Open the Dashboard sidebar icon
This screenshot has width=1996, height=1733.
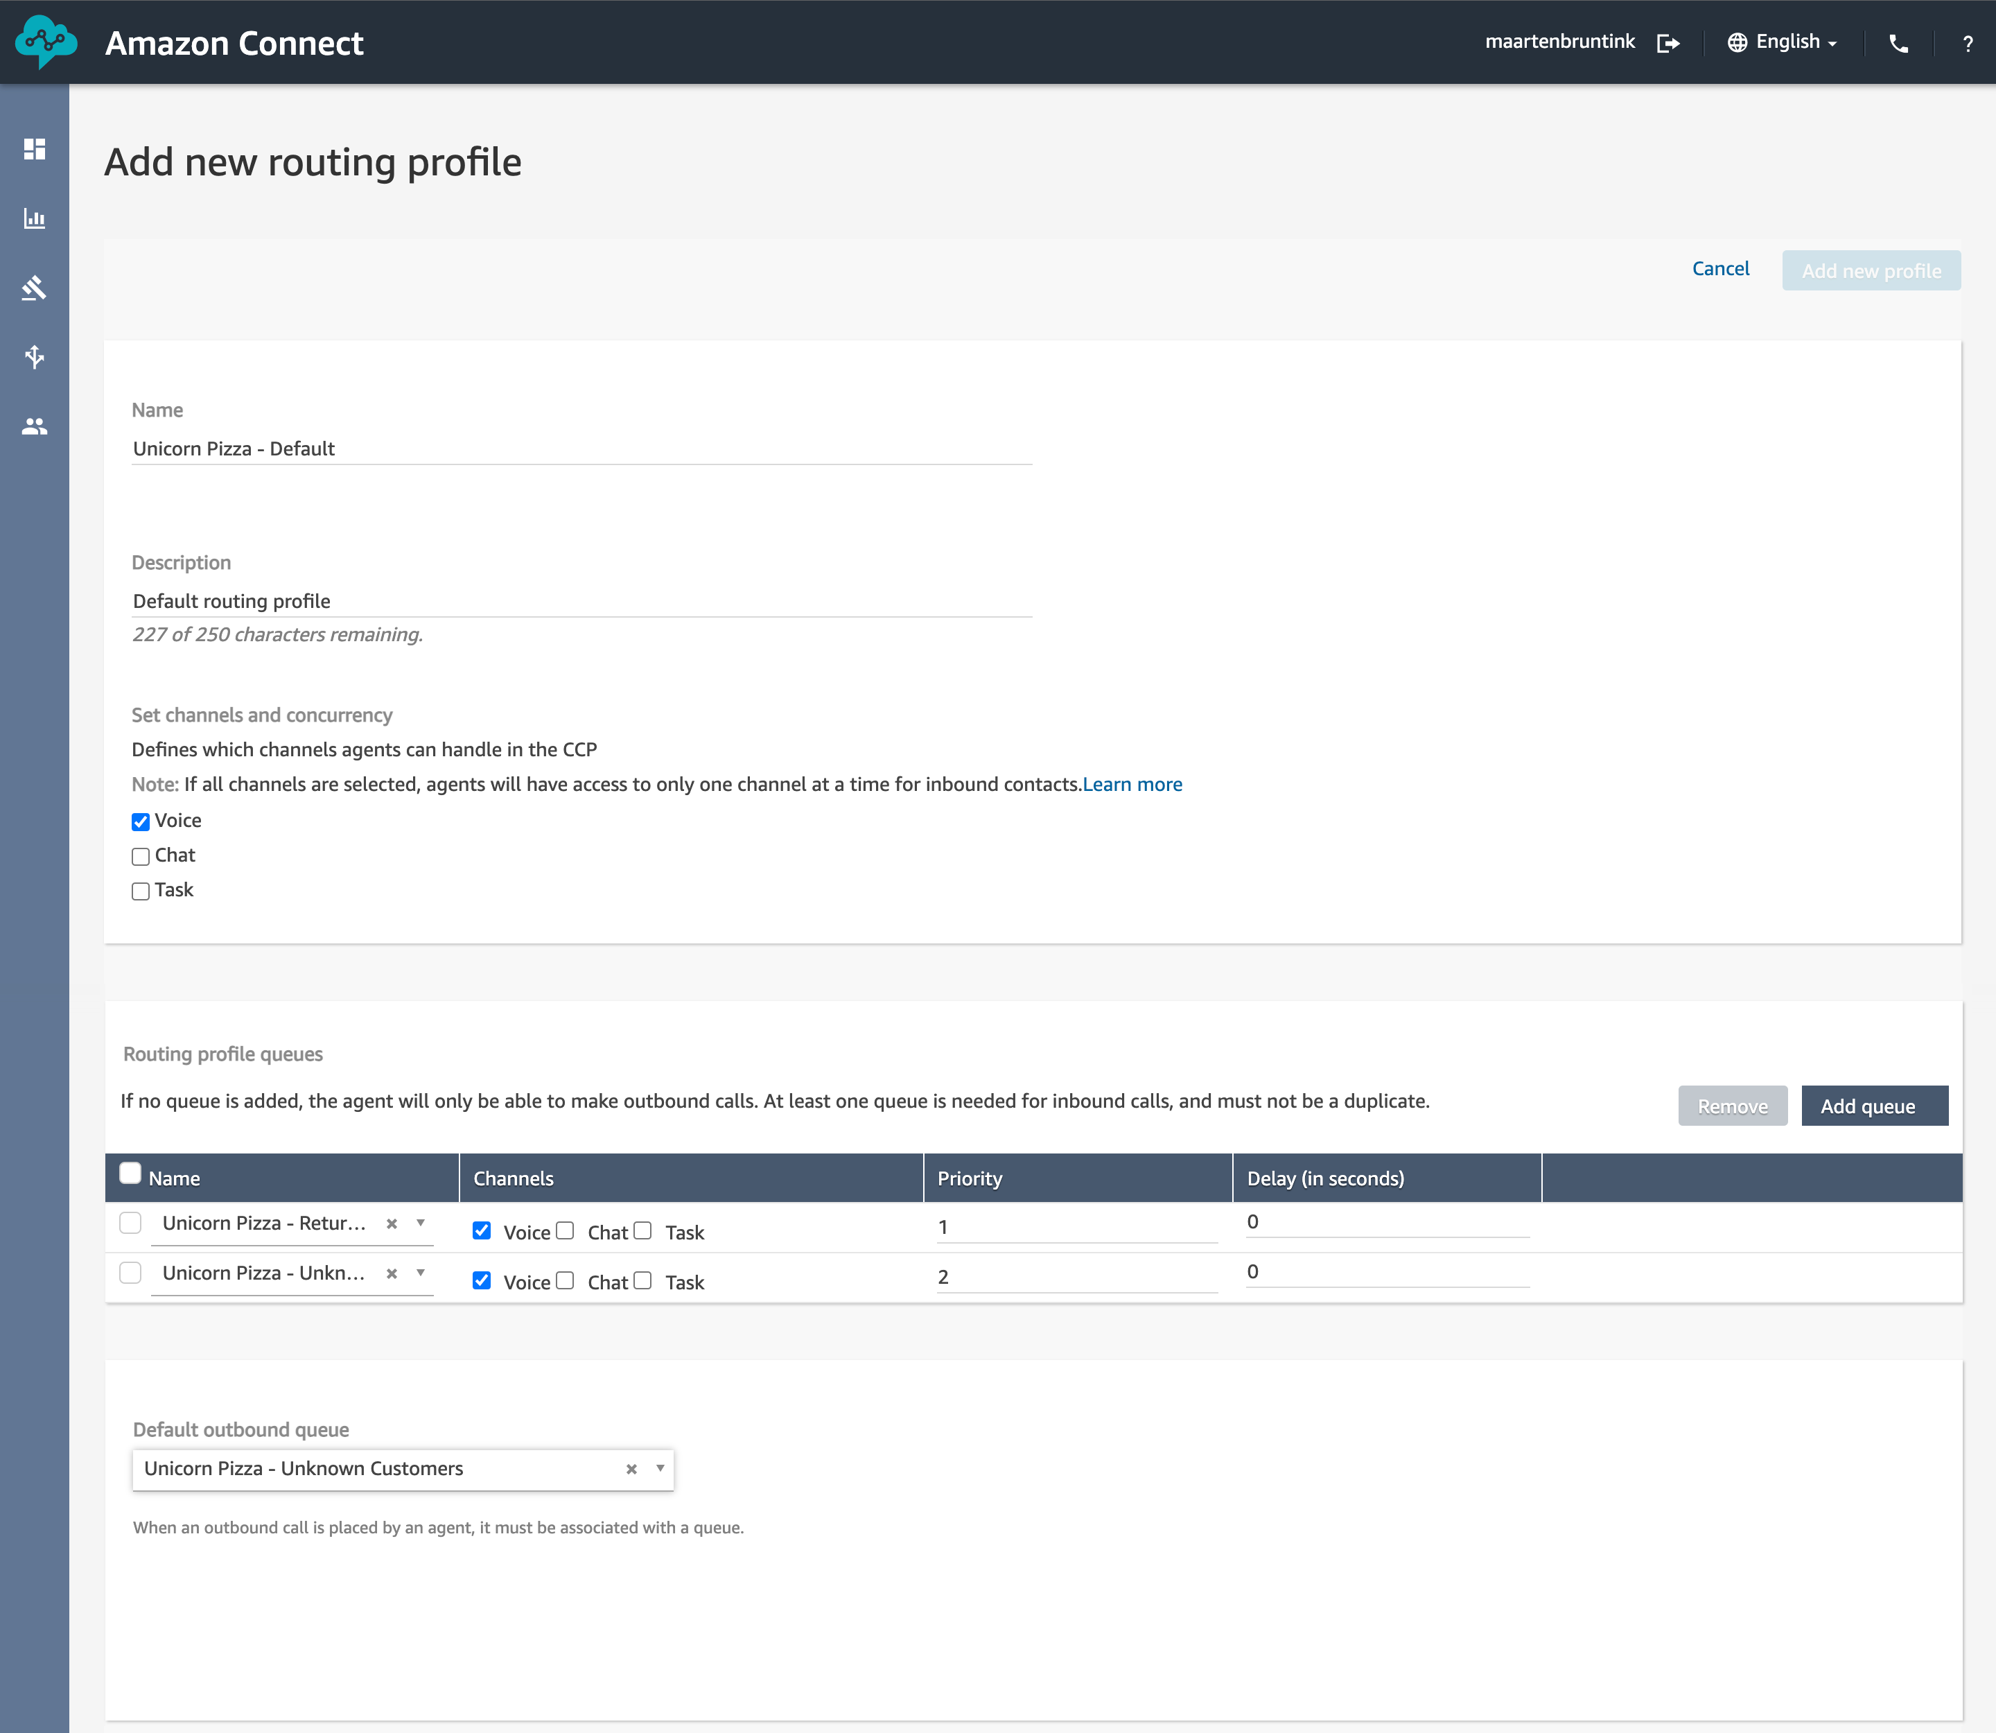[35, 149]
